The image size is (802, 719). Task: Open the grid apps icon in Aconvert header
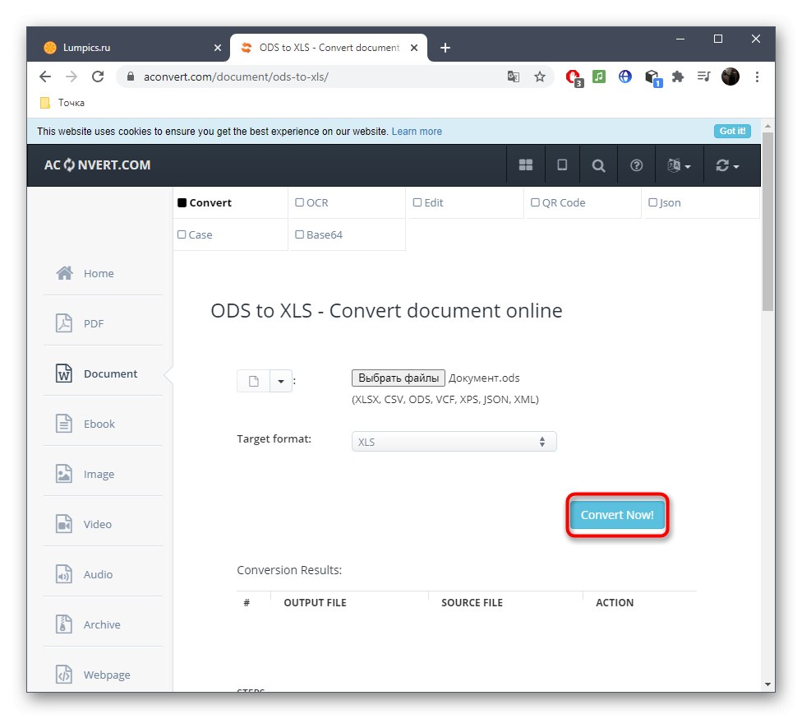[526, 165]
